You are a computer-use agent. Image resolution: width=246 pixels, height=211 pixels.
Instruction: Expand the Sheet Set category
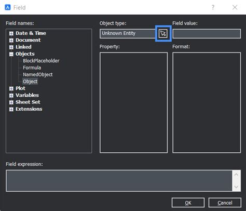point(11,102)
